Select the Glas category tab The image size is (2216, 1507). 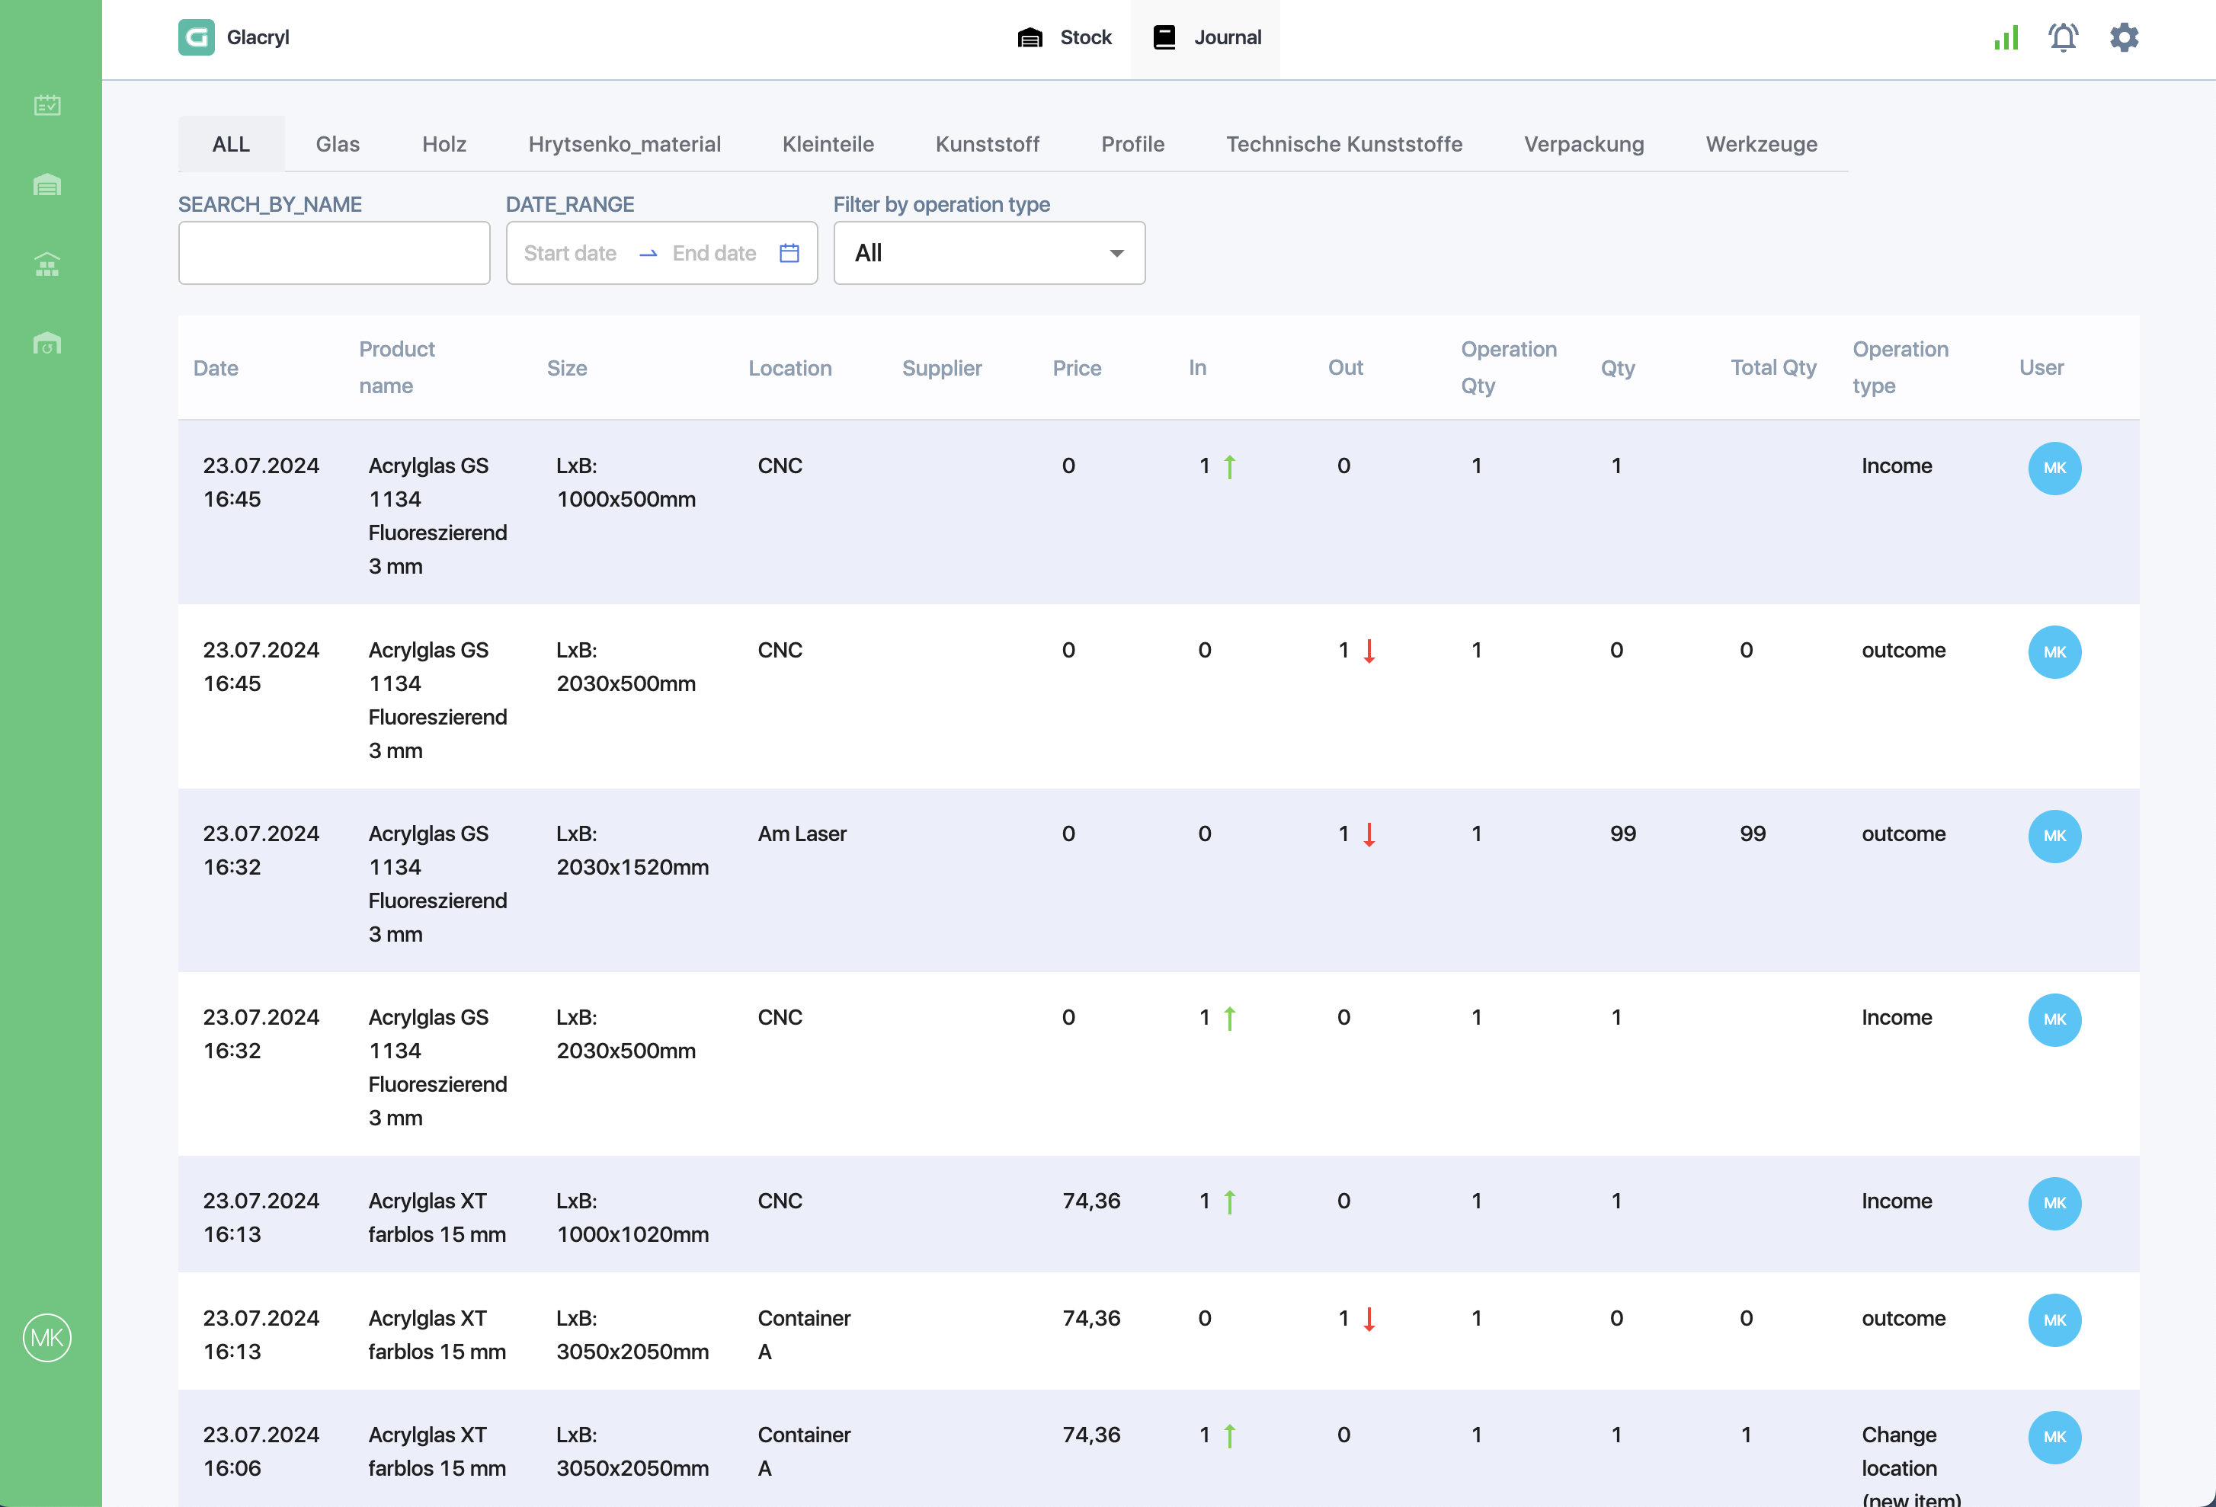(x=338, y=144)
